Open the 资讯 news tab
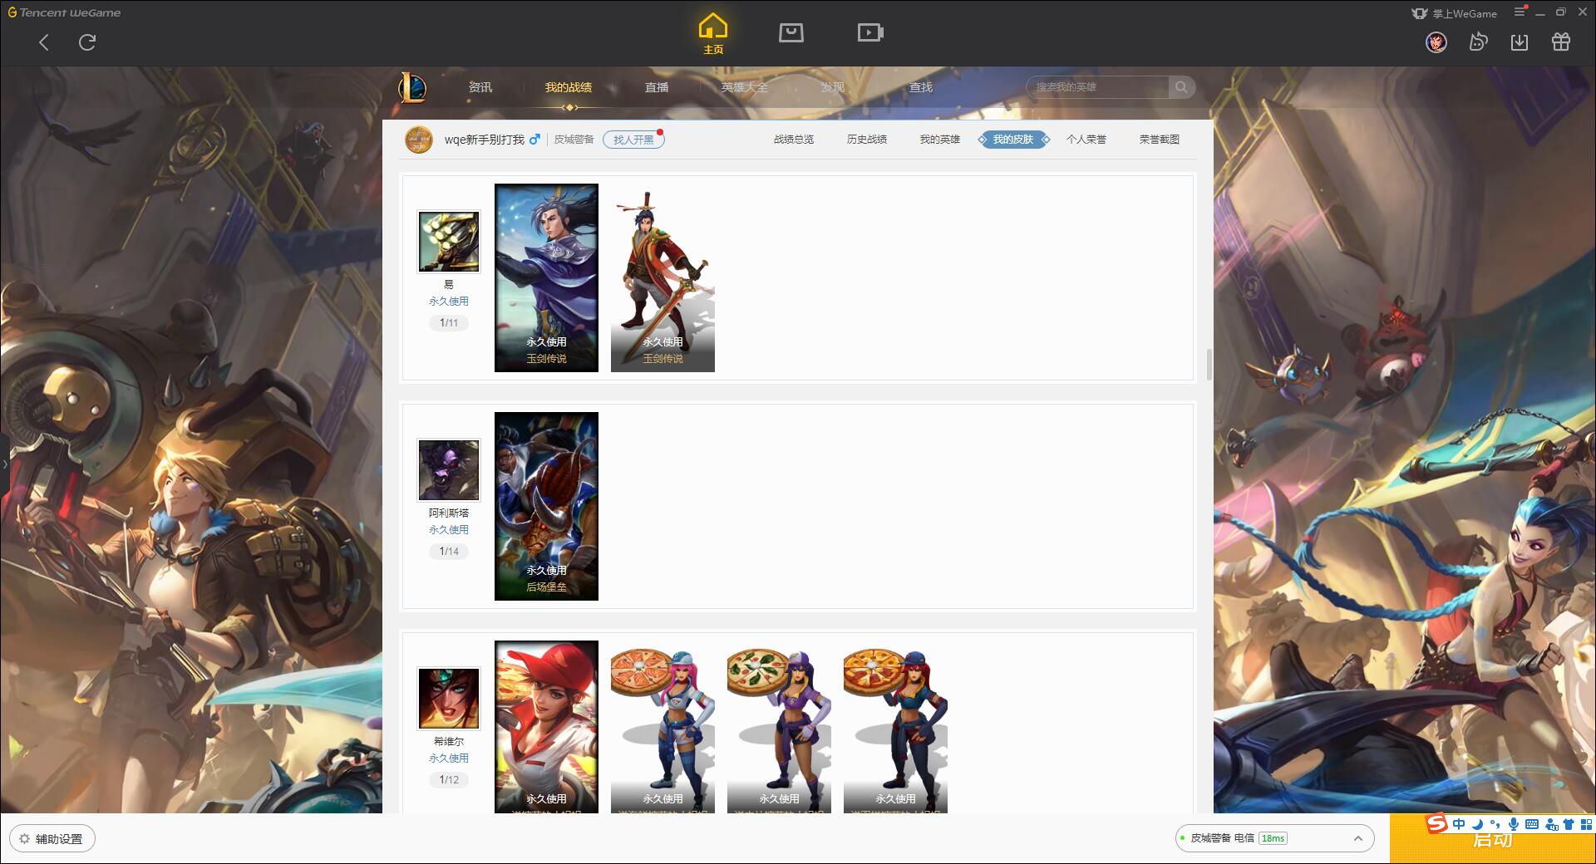Image resolution: width=1596 pixels, height=864 pixels. tap(480, 87)
